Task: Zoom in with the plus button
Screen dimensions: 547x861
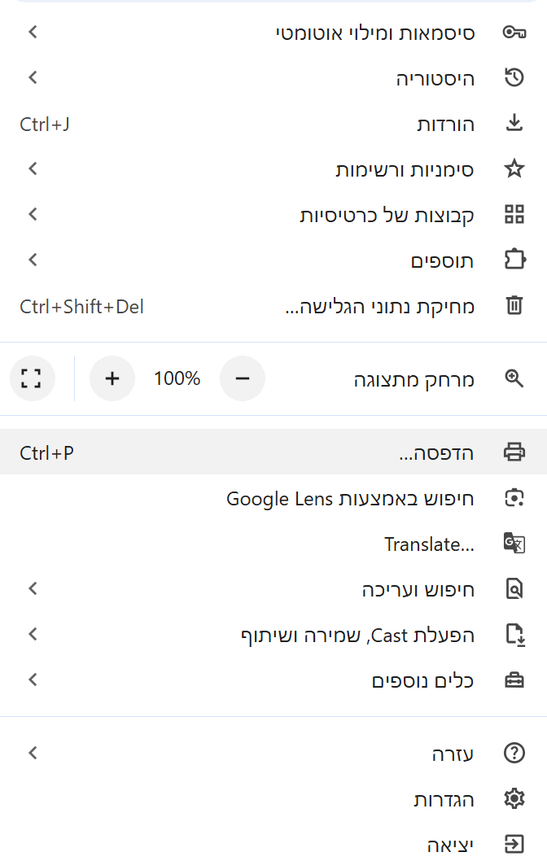Action: coord(112,378)
